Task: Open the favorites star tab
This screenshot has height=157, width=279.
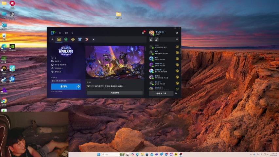Action: 52,39
